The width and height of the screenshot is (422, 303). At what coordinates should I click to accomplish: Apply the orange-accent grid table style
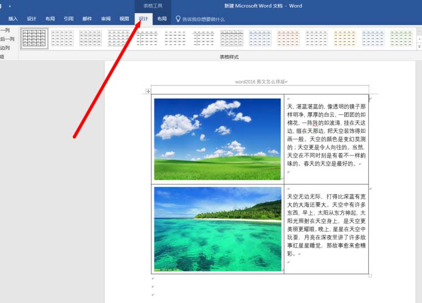click(288, 38)
